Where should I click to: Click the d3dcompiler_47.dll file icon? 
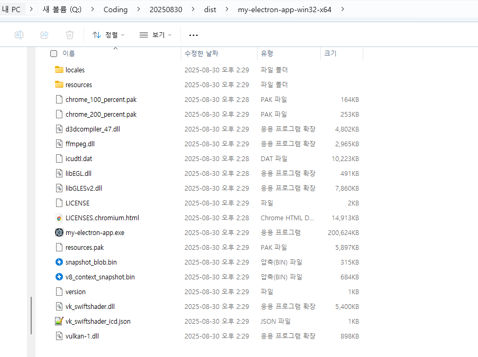[59, 129]
